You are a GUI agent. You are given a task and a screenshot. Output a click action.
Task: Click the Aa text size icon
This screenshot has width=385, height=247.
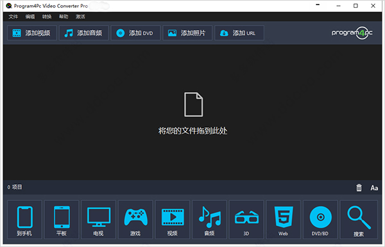tap(374, 187)
